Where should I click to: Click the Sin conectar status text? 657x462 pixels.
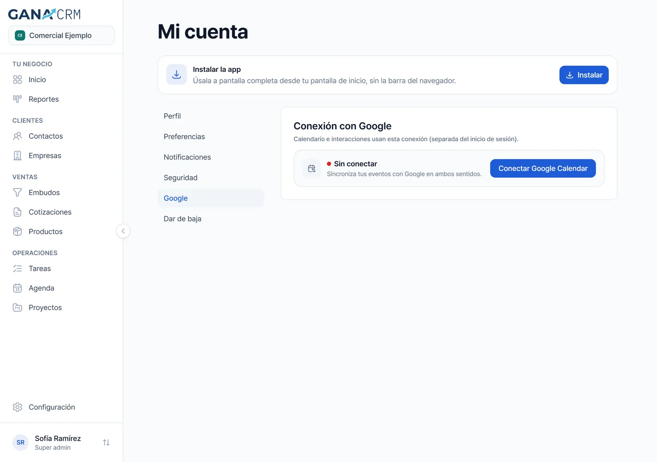[356, 164]
